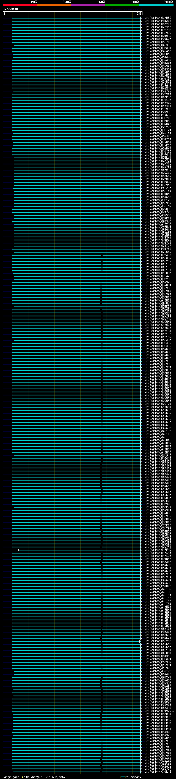
Task: Click the AV433540 query name
Action: coord(10,9)
